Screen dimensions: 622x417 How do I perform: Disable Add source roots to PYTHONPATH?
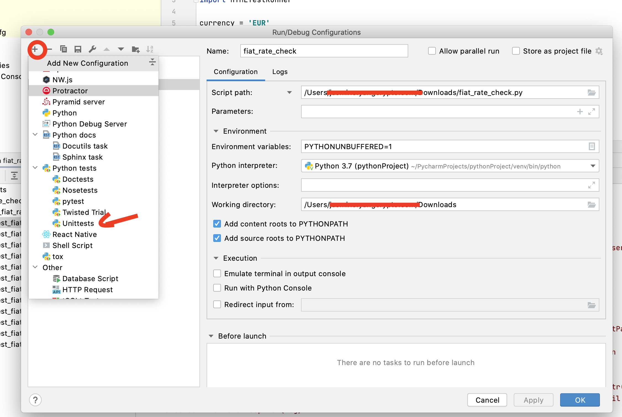[217, 238]
